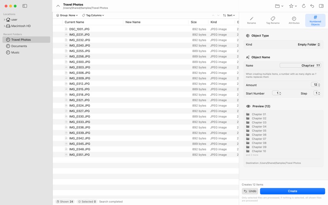This screenshot has height=205, width=328.
Task: Select file IMG_0312.JPG
Action: [x=79, y=84]
